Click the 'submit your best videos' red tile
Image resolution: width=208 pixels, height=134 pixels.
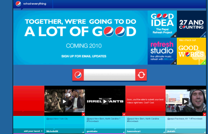click(145, 101)
